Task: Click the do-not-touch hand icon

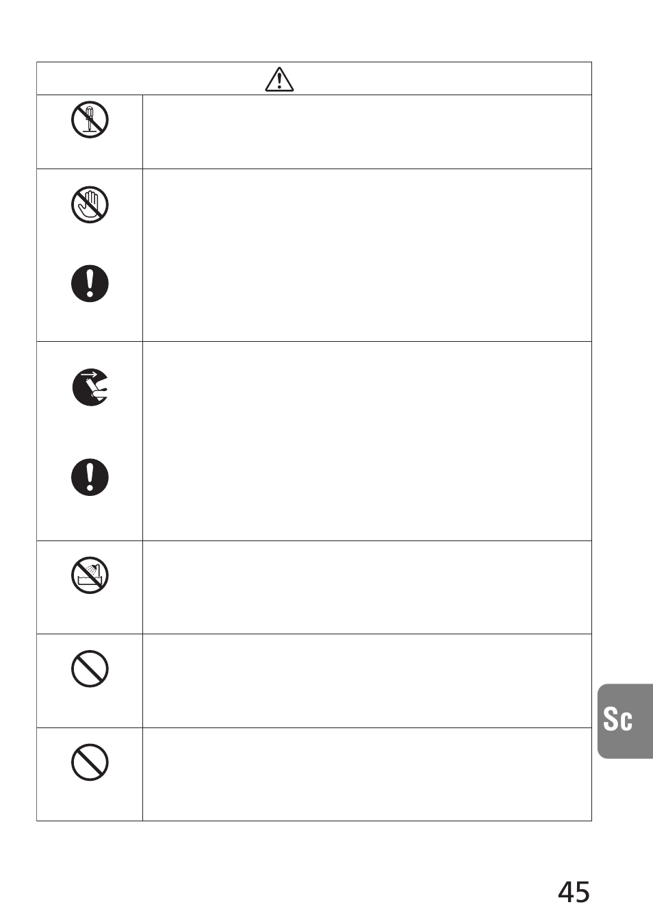Action: tap(90, 205)
